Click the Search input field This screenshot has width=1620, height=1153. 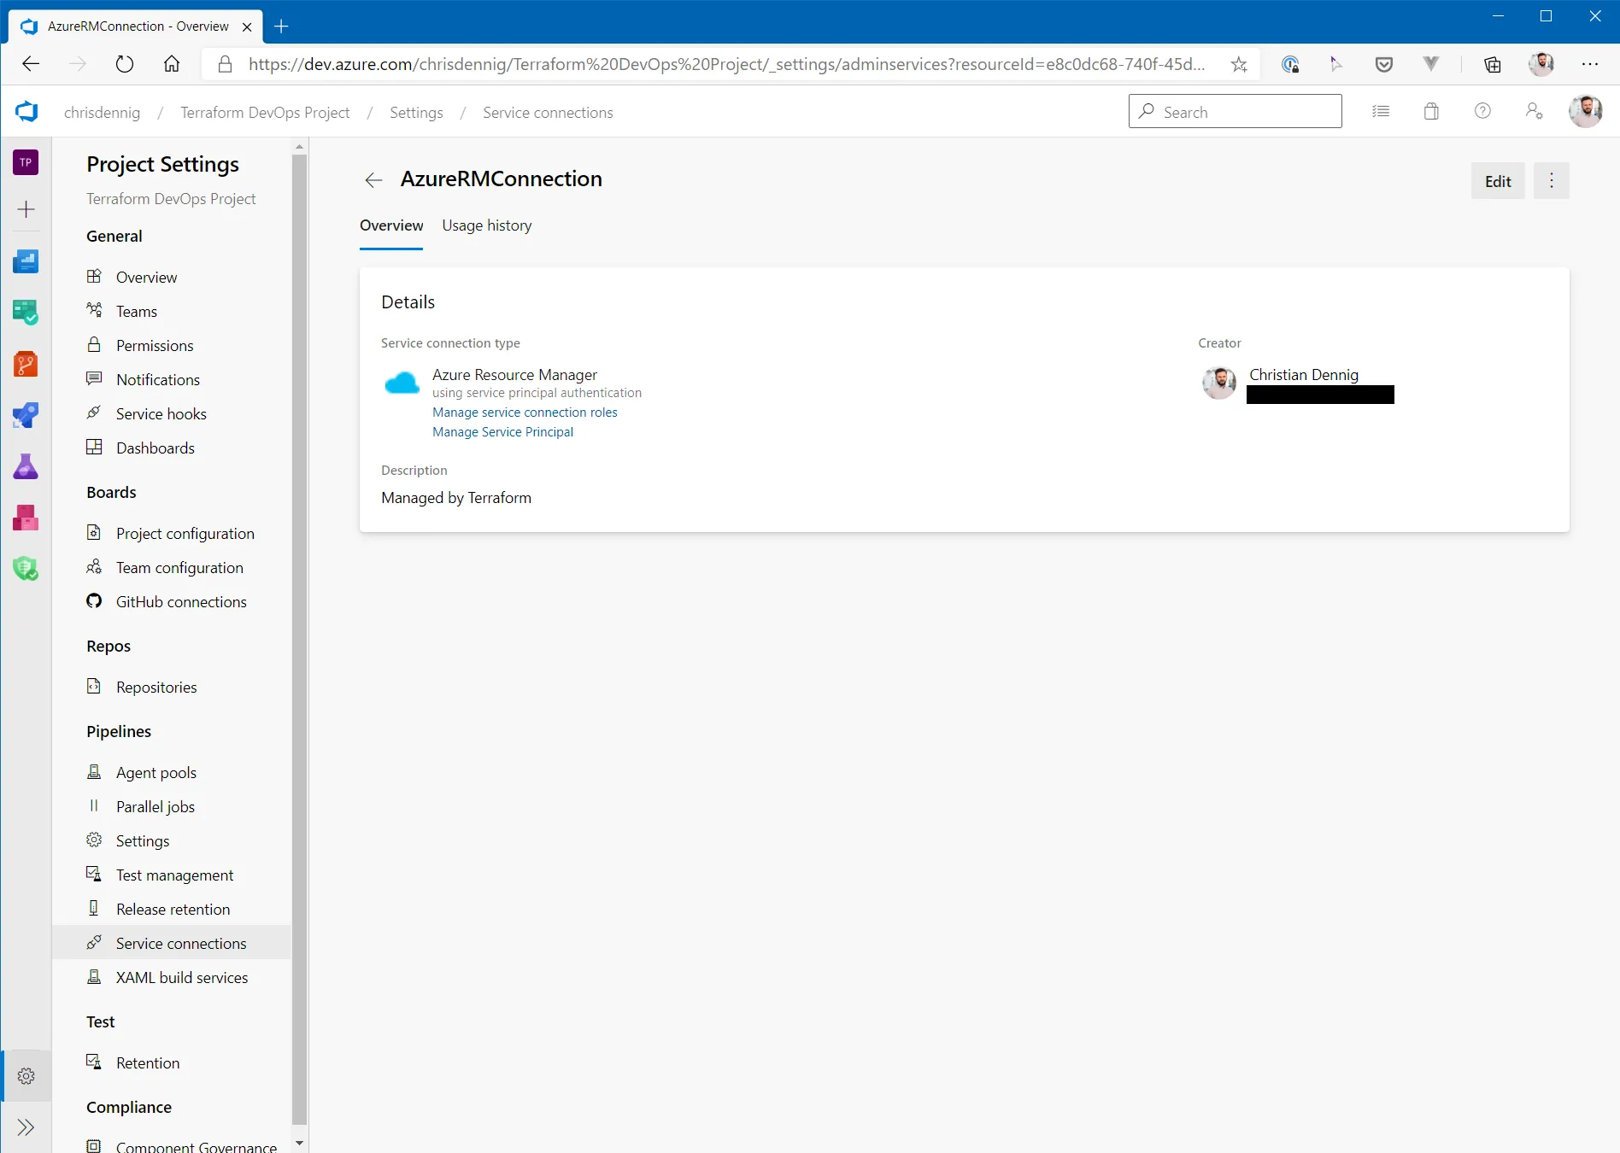click(x=1235, y=112)
